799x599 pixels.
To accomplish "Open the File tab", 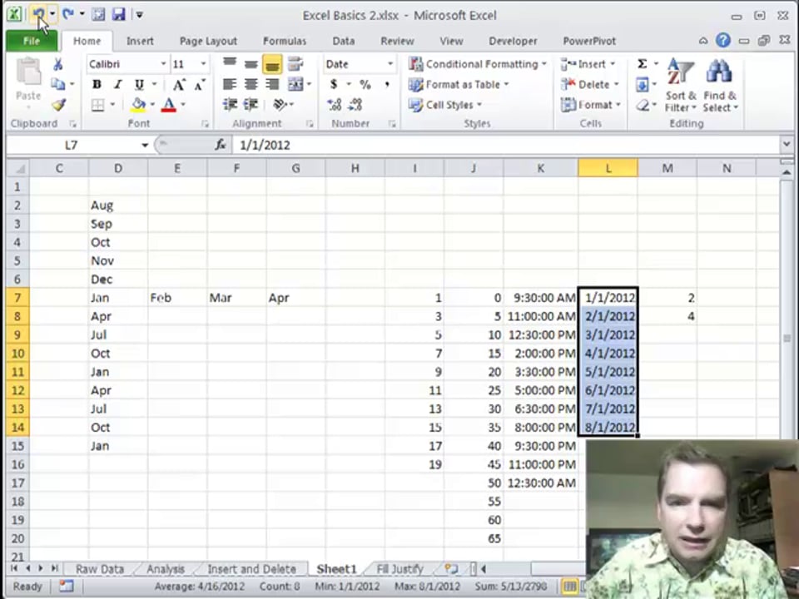I will pos(32,41).
